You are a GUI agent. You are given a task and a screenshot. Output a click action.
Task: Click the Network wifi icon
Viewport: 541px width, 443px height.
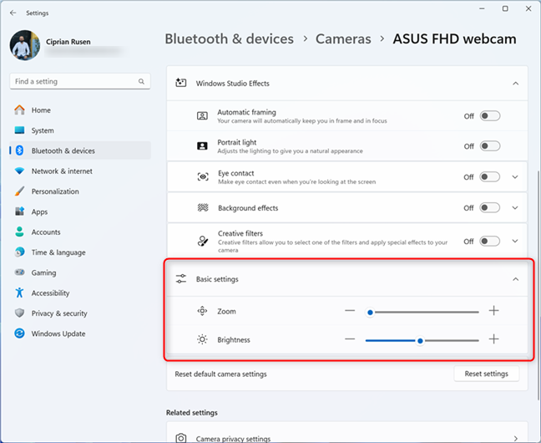point(20,171)
